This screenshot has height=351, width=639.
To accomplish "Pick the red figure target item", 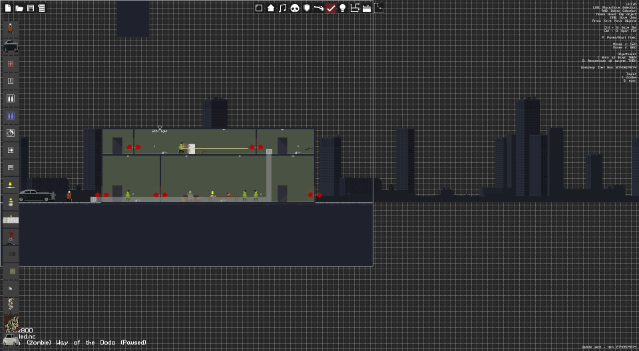I will [11, 237].
